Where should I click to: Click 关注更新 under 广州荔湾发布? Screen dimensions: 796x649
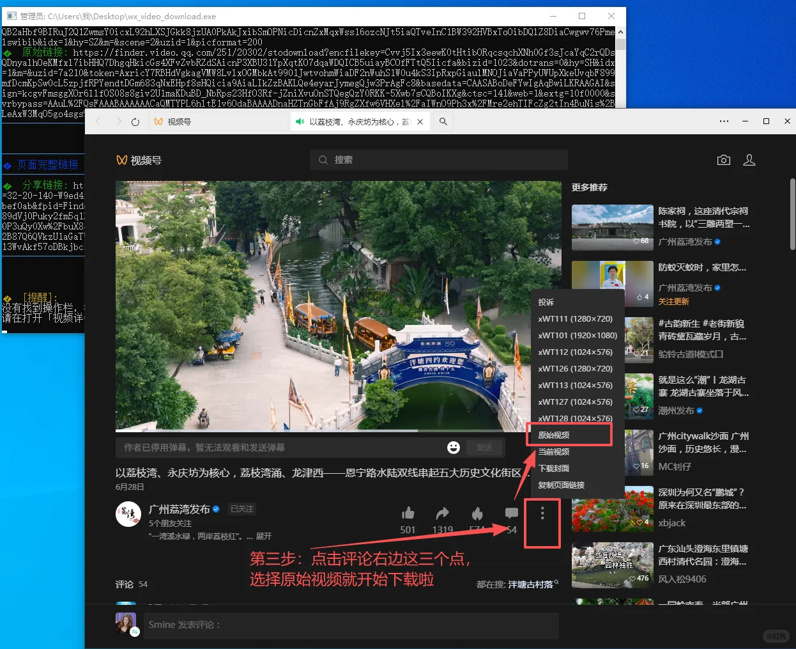[x=674, y=301]
